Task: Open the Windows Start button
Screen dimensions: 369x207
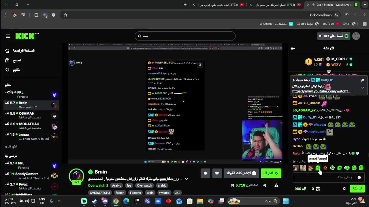Action: [x=286, y=201]
